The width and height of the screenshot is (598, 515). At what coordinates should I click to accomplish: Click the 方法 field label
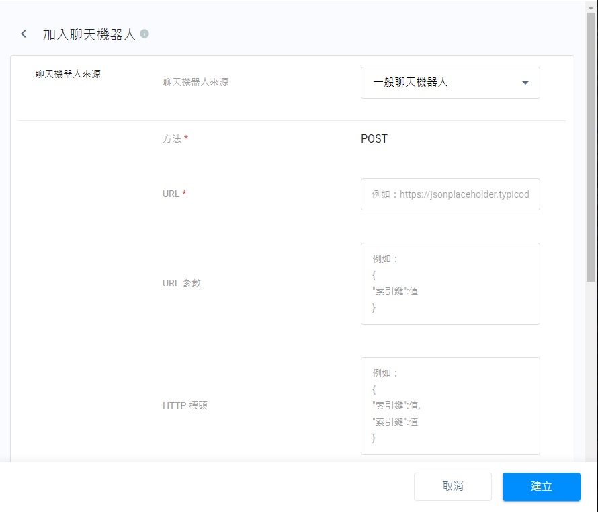click(x=172, y=139)
